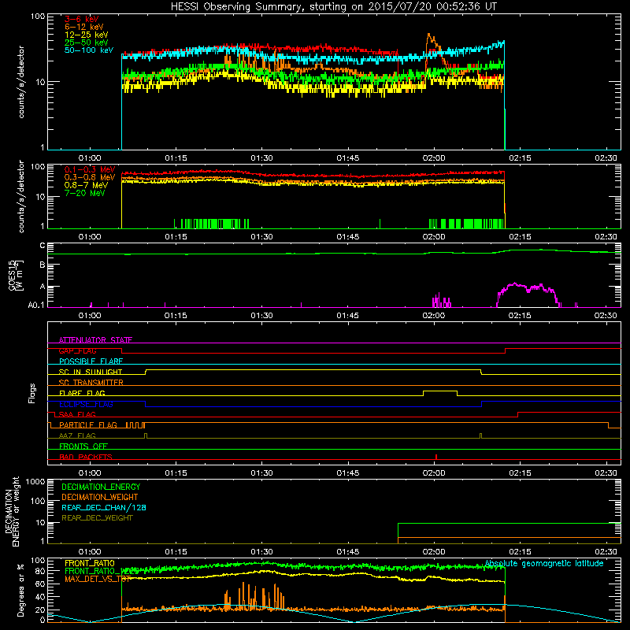Select the FLARE_FLAG label
The width and height of the screenshot is (630, 630).
click(82, 393)
